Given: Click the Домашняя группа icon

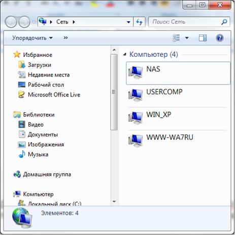Looking at the screenshot, I should point(17,174).
